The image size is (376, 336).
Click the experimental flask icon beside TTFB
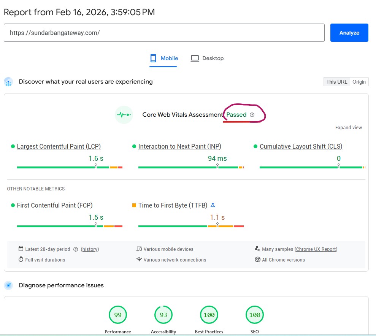click(213, 205)
